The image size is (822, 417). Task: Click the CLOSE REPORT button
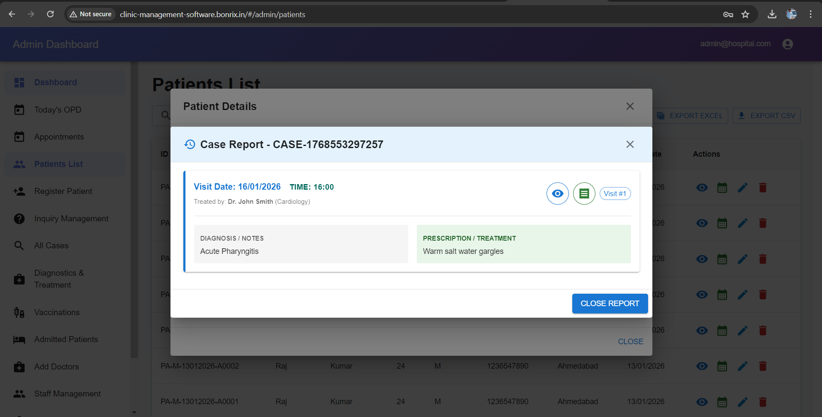(x=610, y=303)
